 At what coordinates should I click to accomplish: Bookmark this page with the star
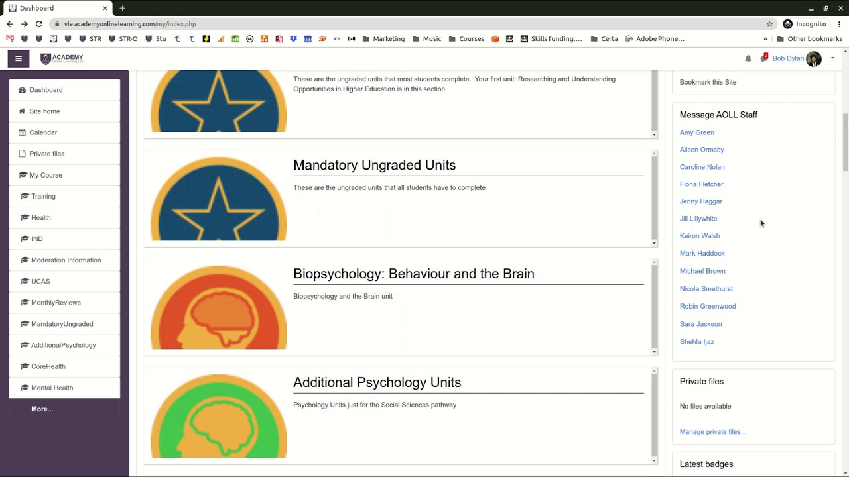769,24
